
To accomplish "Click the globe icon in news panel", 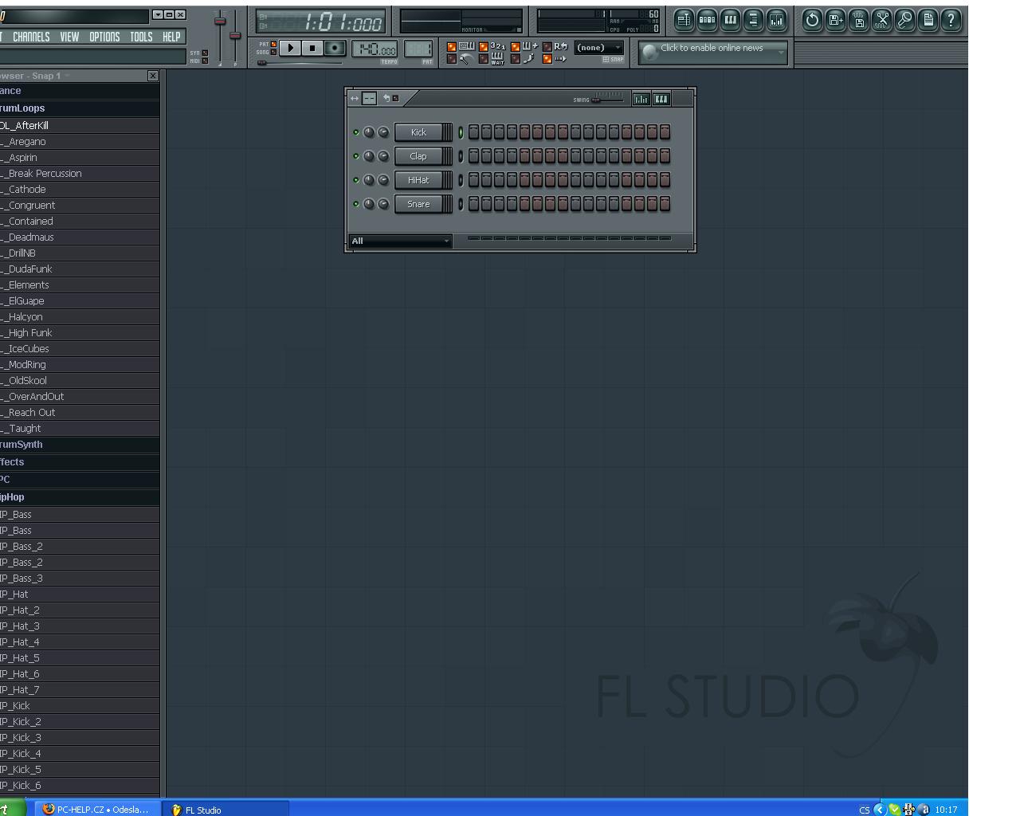I will pyautogui.click(x=650, y=53).
